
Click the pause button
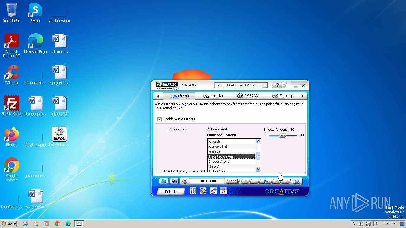[x=255, y=181]
